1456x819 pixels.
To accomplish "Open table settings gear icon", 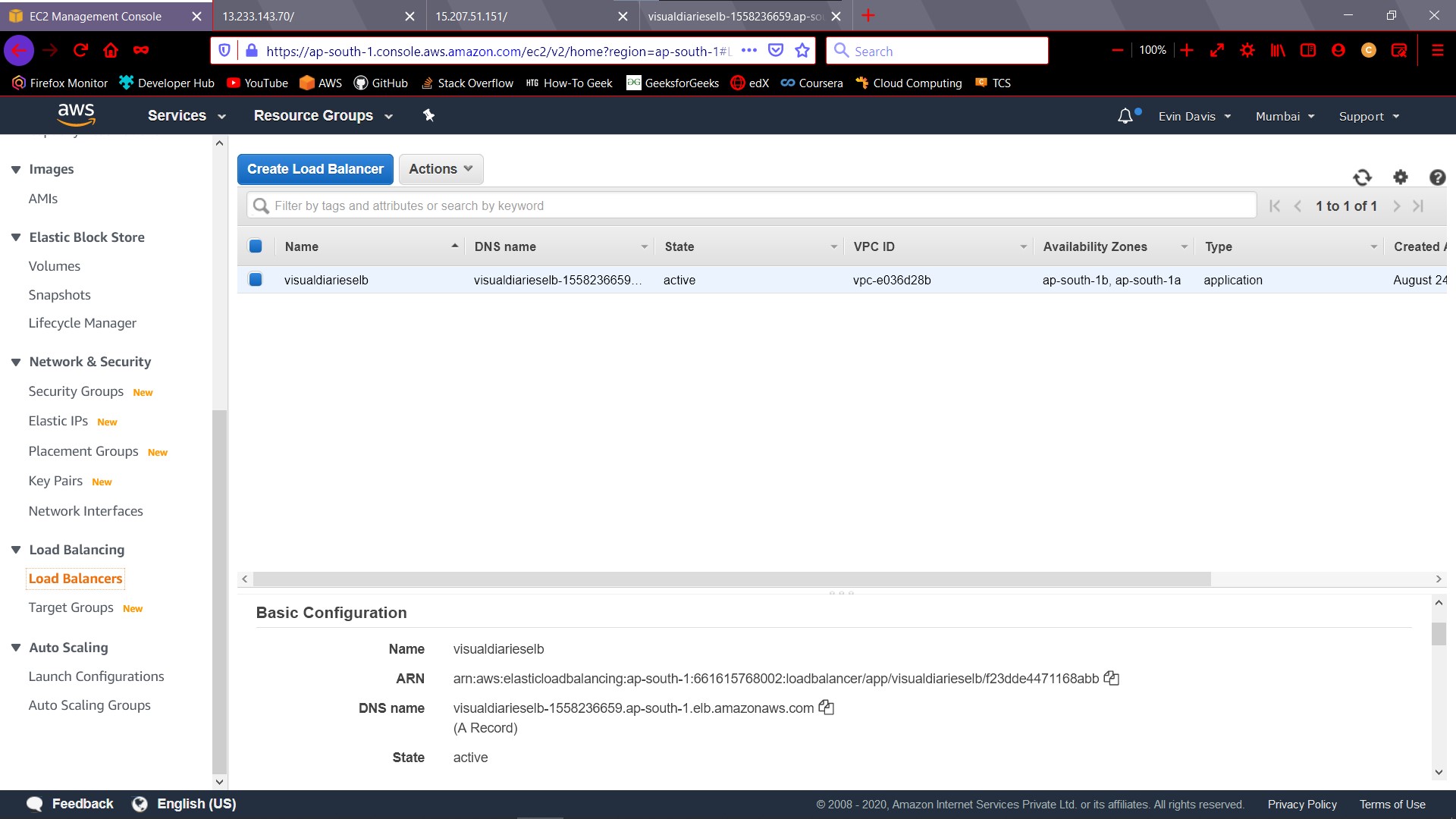I will click(1400, 177).
